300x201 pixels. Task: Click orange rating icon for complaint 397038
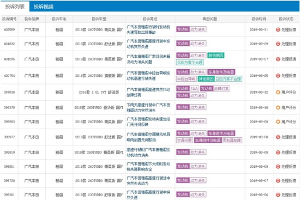[278, 92]
